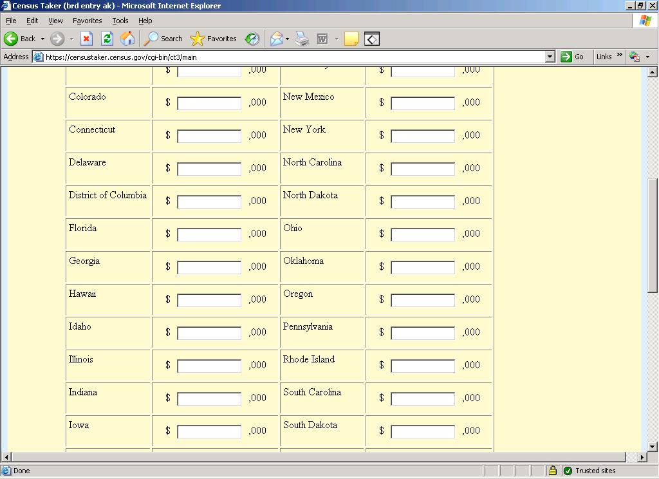Click the Forward arrow icon

click(57, 39)
